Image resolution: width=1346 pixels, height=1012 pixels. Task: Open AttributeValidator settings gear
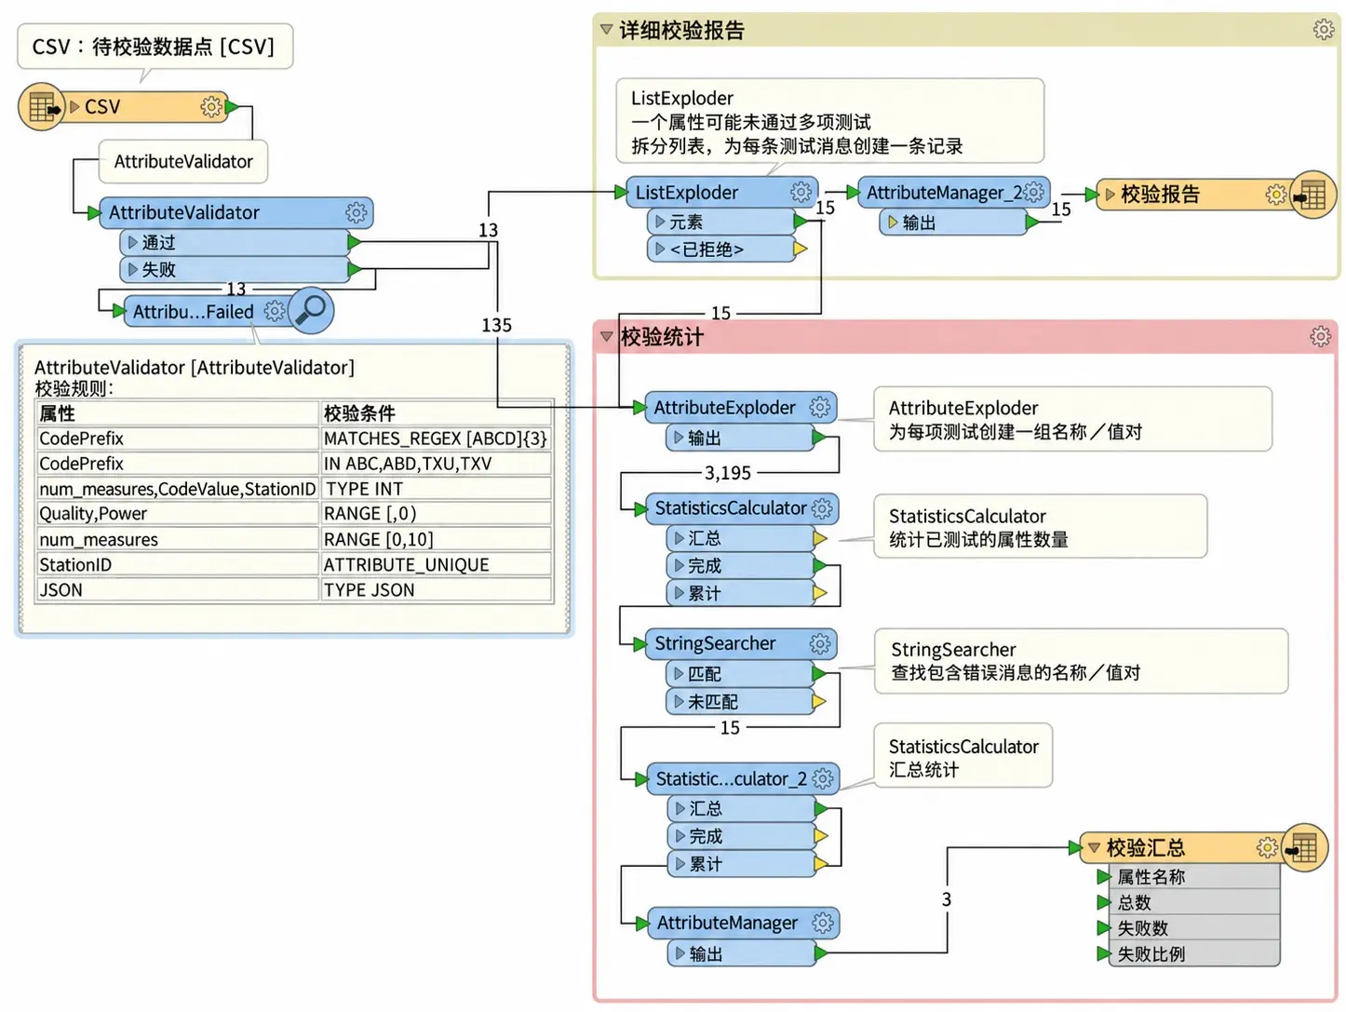pyautogui.click(x=356, y=212)
